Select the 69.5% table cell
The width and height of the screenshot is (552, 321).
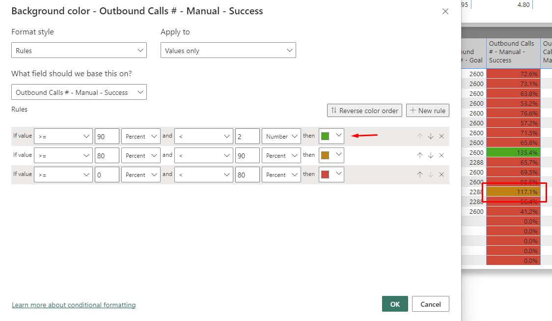513,173
